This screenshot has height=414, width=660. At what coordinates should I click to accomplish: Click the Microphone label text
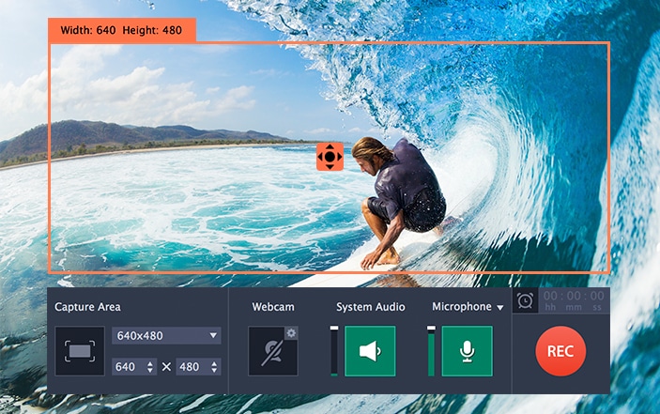tap(461, 307)
